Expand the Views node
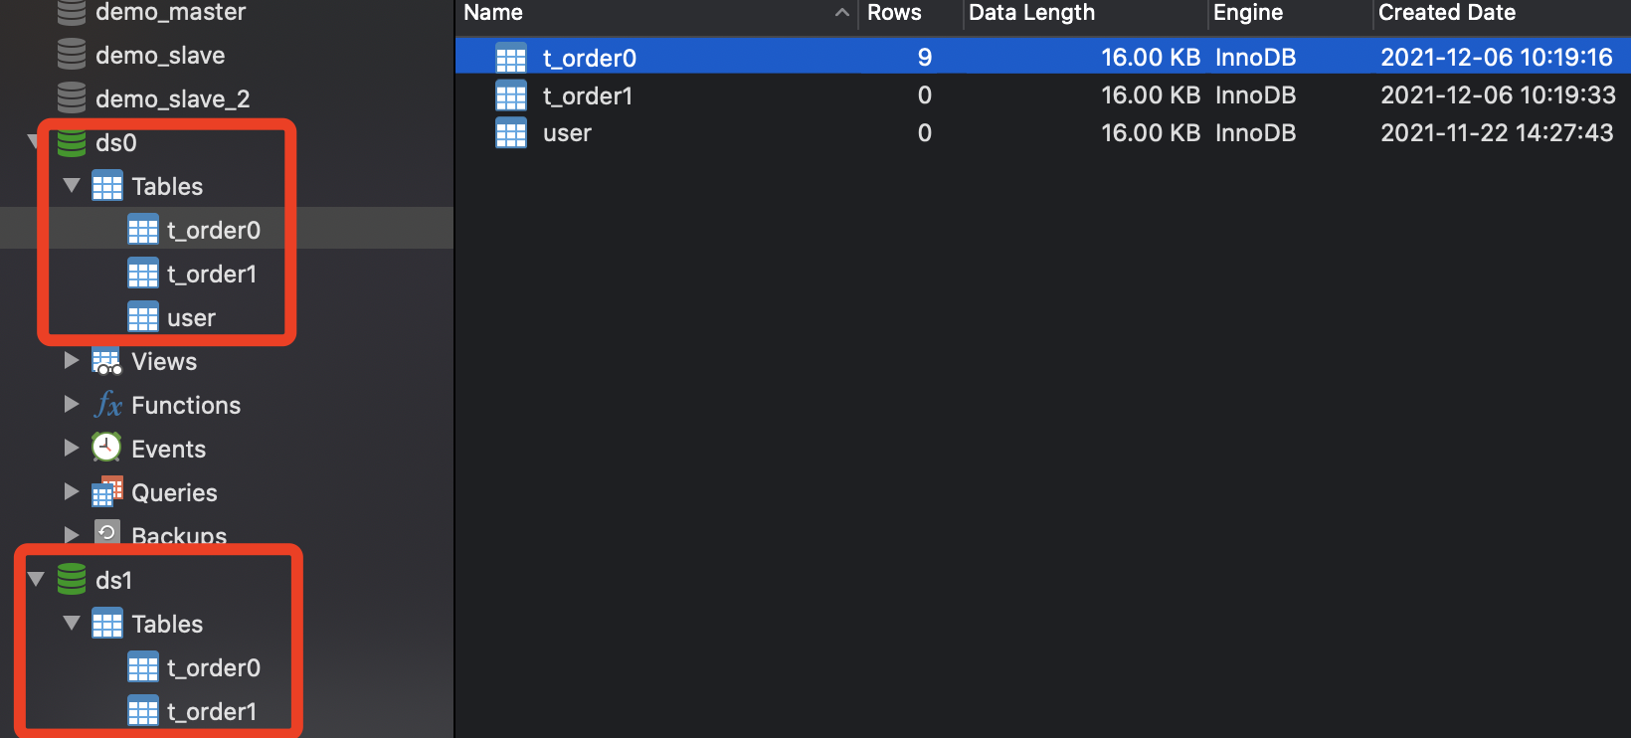The height and width of the screenshot is (738, 1631). pos(72,361)
